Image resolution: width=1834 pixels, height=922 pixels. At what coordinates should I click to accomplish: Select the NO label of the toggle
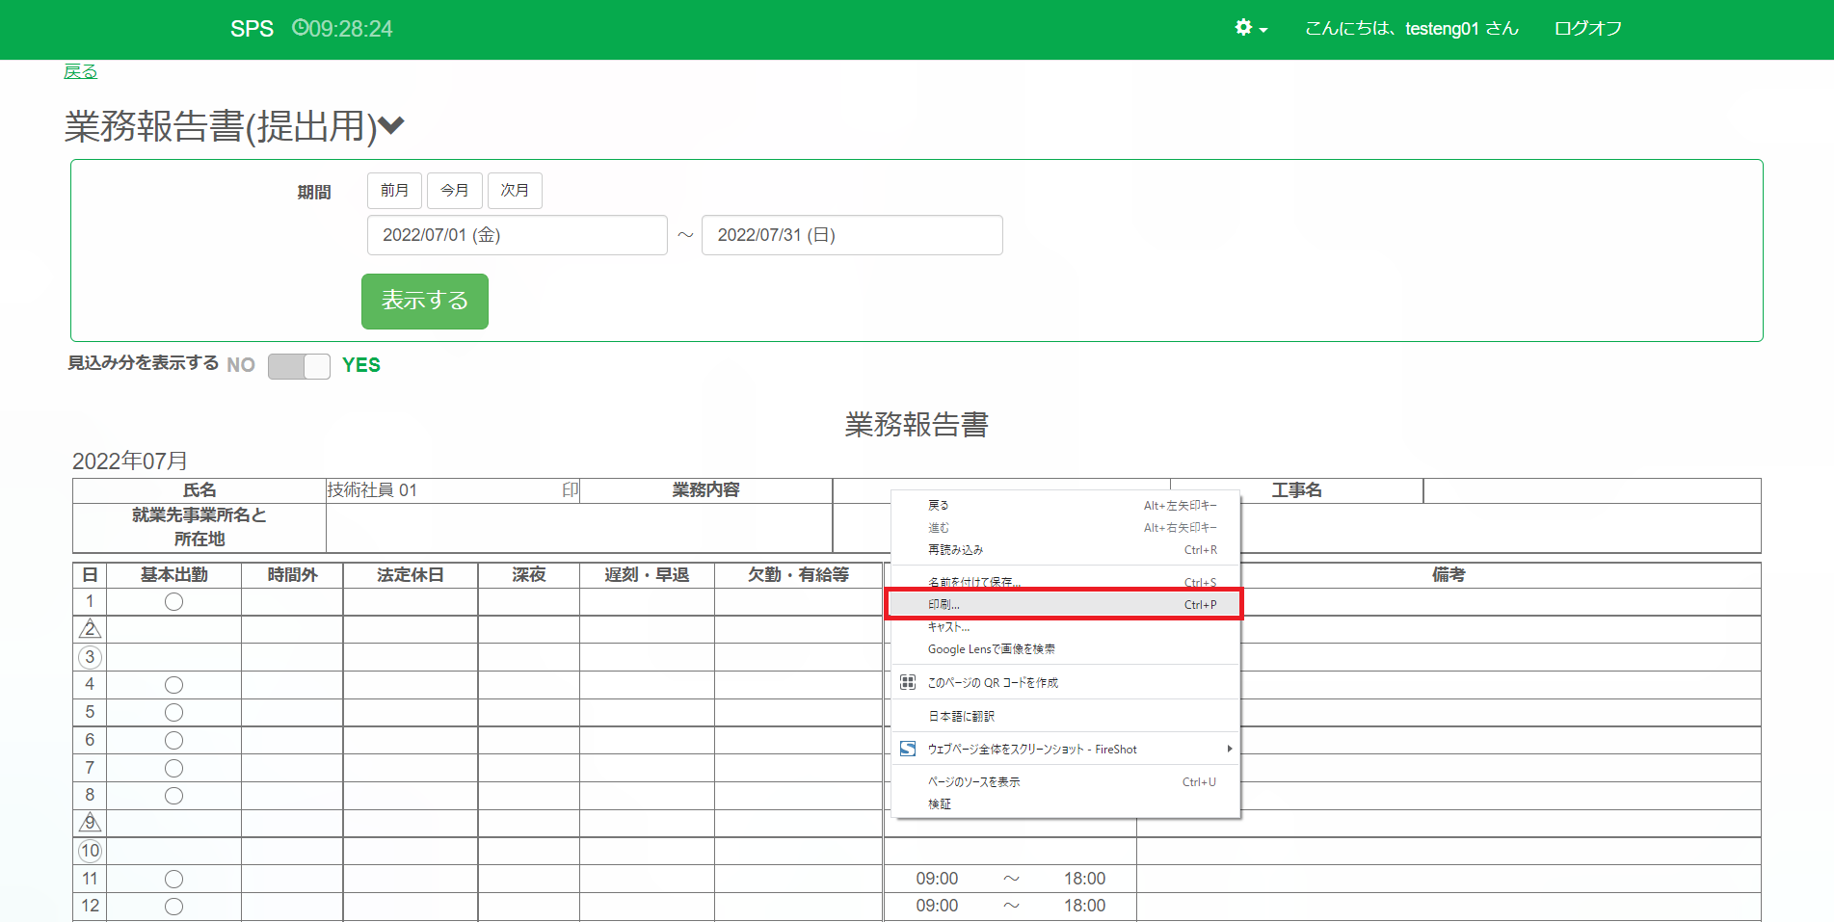point(241,365)
